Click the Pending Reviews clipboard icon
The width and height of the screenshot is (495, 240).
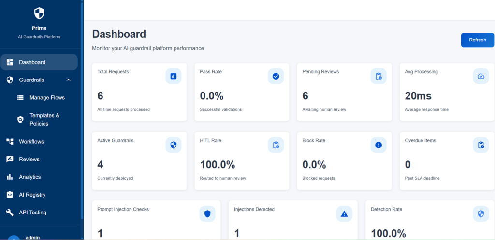coord(379,76)
